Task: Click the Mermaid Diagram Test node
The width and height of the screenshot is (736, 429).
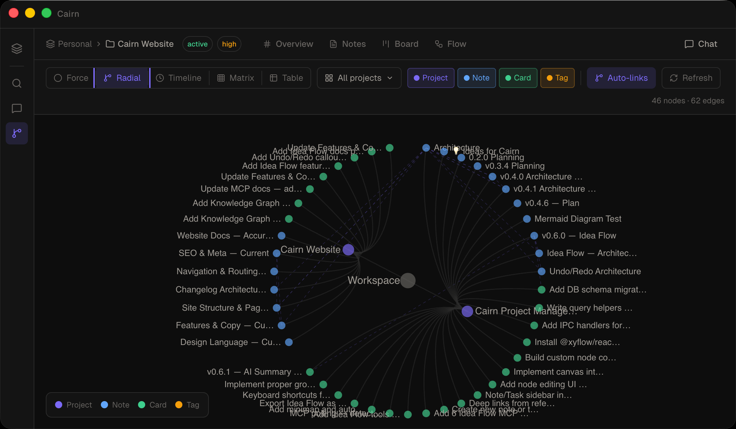Action: pyautogui.click(x=527, y=219)
